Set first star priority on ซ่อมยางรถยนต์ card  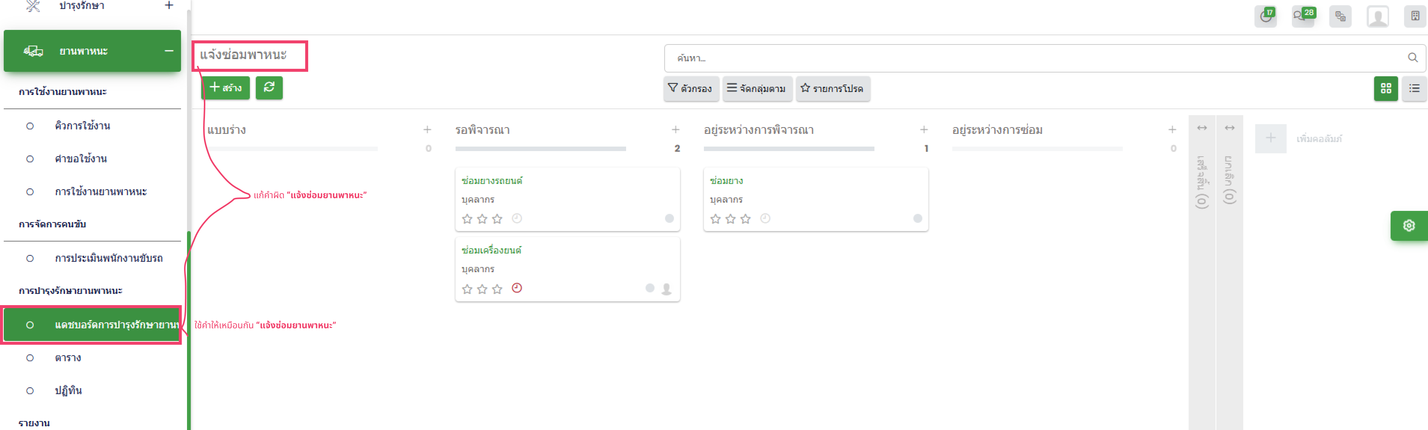[467, 219]
